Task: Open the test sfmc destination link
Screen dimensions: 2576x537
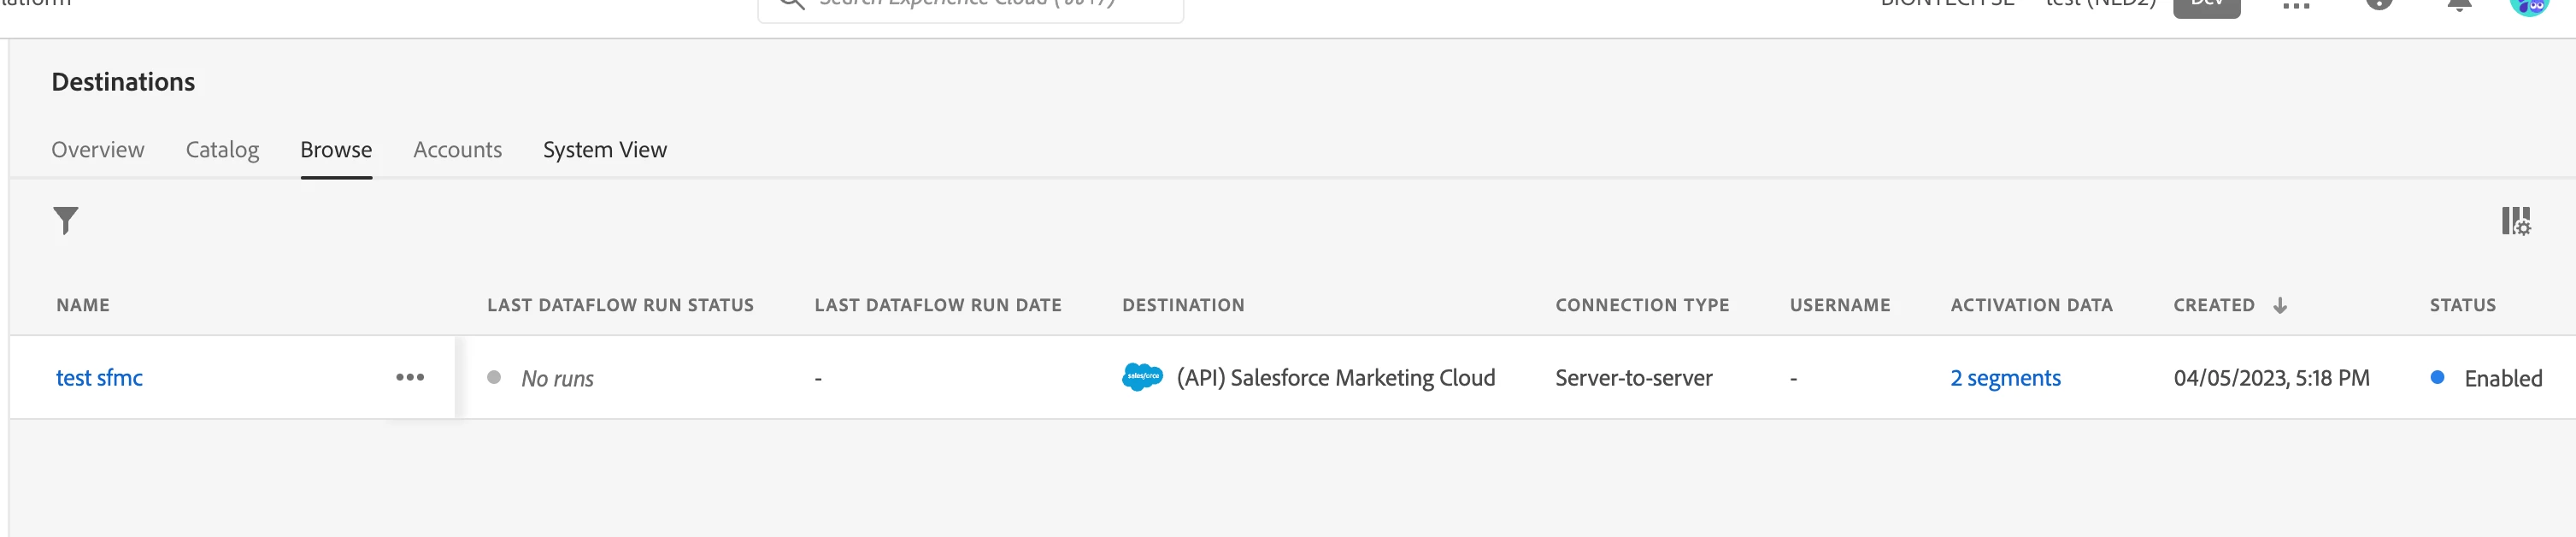Action: (x=99, y=378)
